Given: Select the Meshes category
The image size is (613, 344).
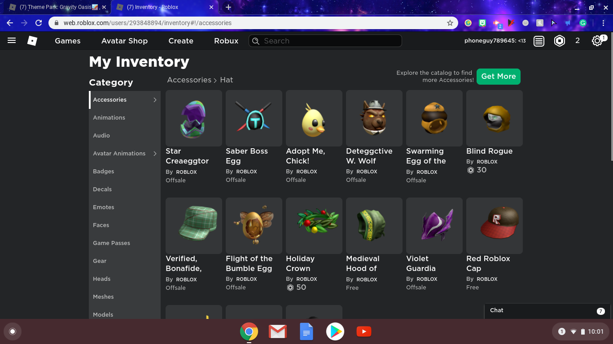Looking at the screenshot, I should [x=125, y=297].
